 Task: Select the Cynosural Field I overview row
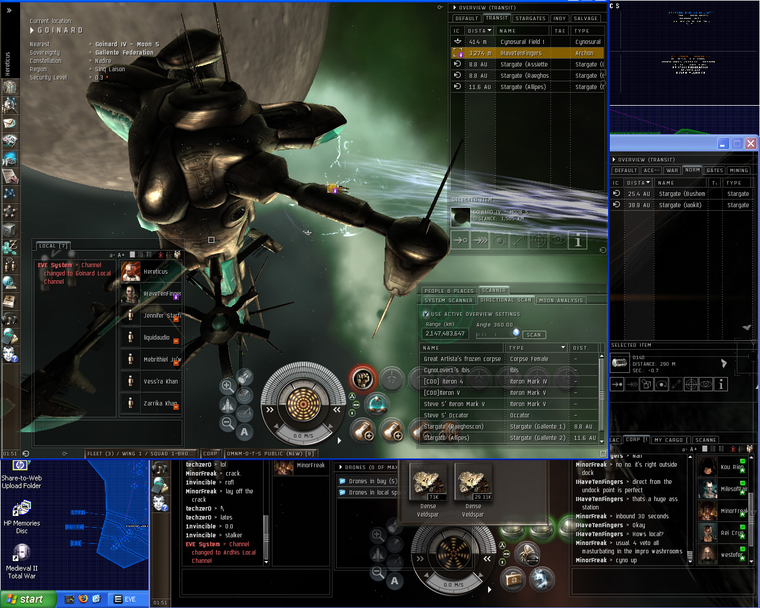pyautogui.click(x=528, y=42)
